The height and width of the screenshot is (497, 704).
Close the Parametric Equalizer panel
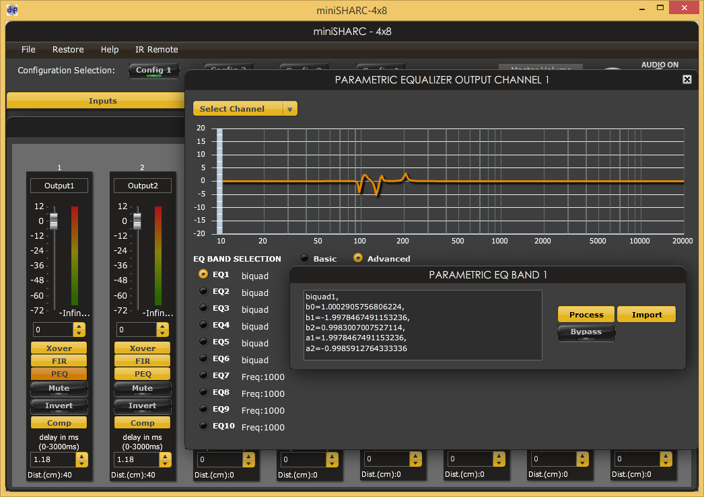687,79
